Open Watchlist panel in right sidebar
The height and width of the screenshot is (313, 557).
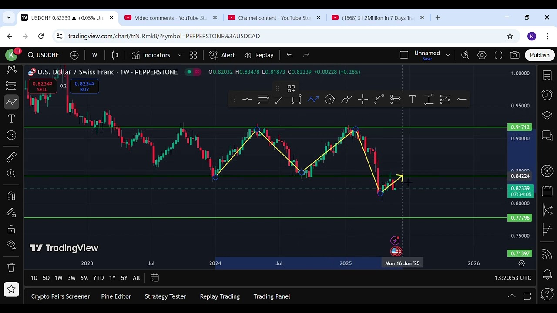547,76
